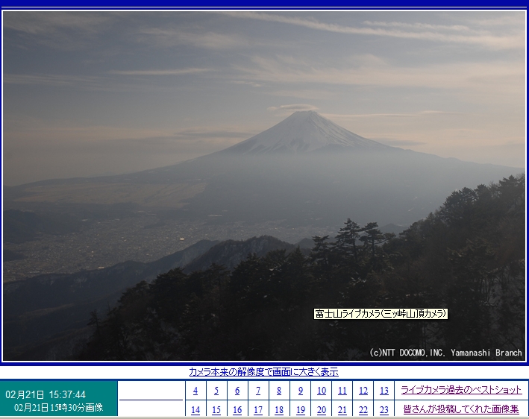Open ライブカメラ過去のベストショット link

point(460,391)
